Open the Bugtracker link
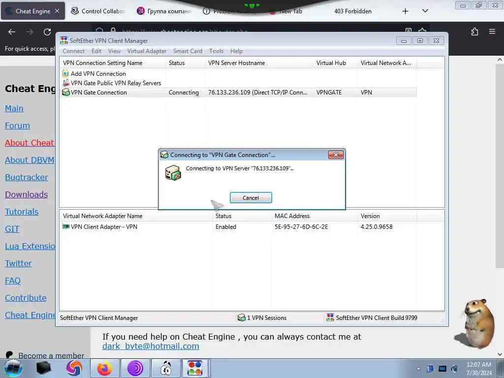The image size is (504, 378). coord(27,177)
